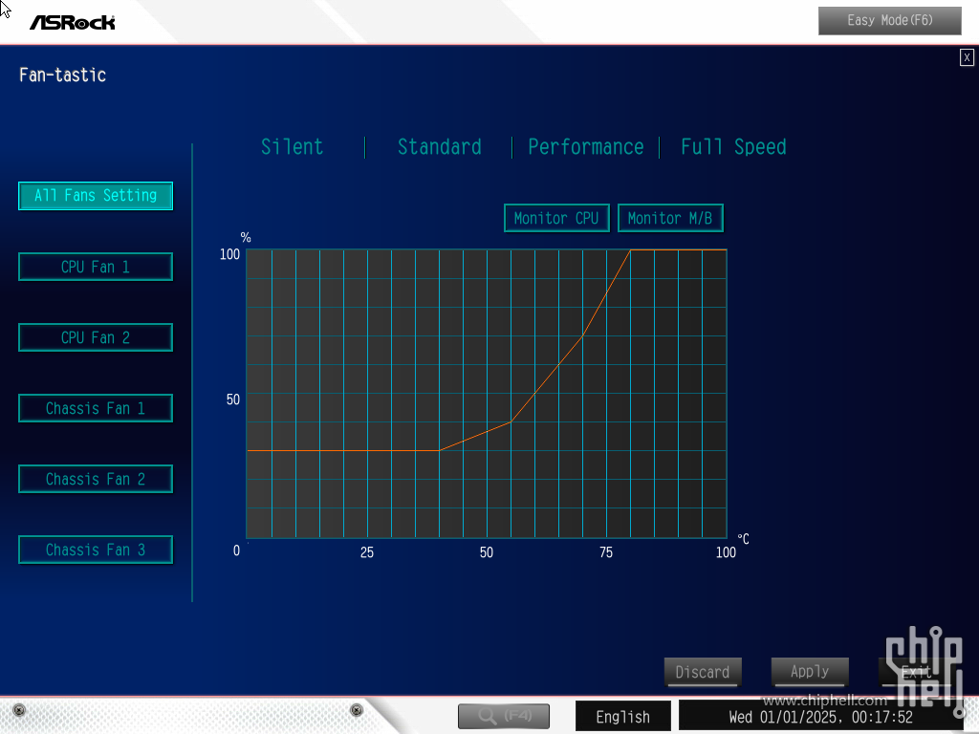Toggle Monitor CPU temperature source
Image resolution: width=979 pixels, height=734 pixels.
(x=557, y=218)
